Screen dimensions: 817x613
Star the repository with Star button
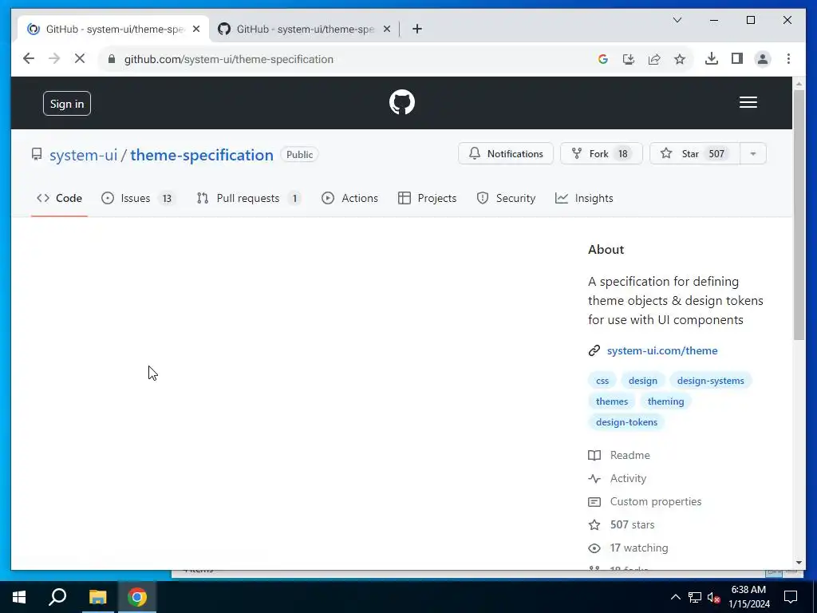pos(695,154)
